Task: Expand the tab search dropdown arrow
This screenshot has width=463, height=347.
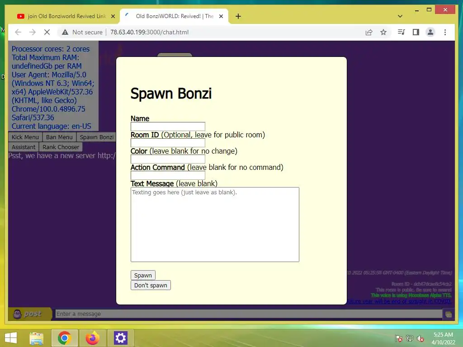Action: pos(400,16)
